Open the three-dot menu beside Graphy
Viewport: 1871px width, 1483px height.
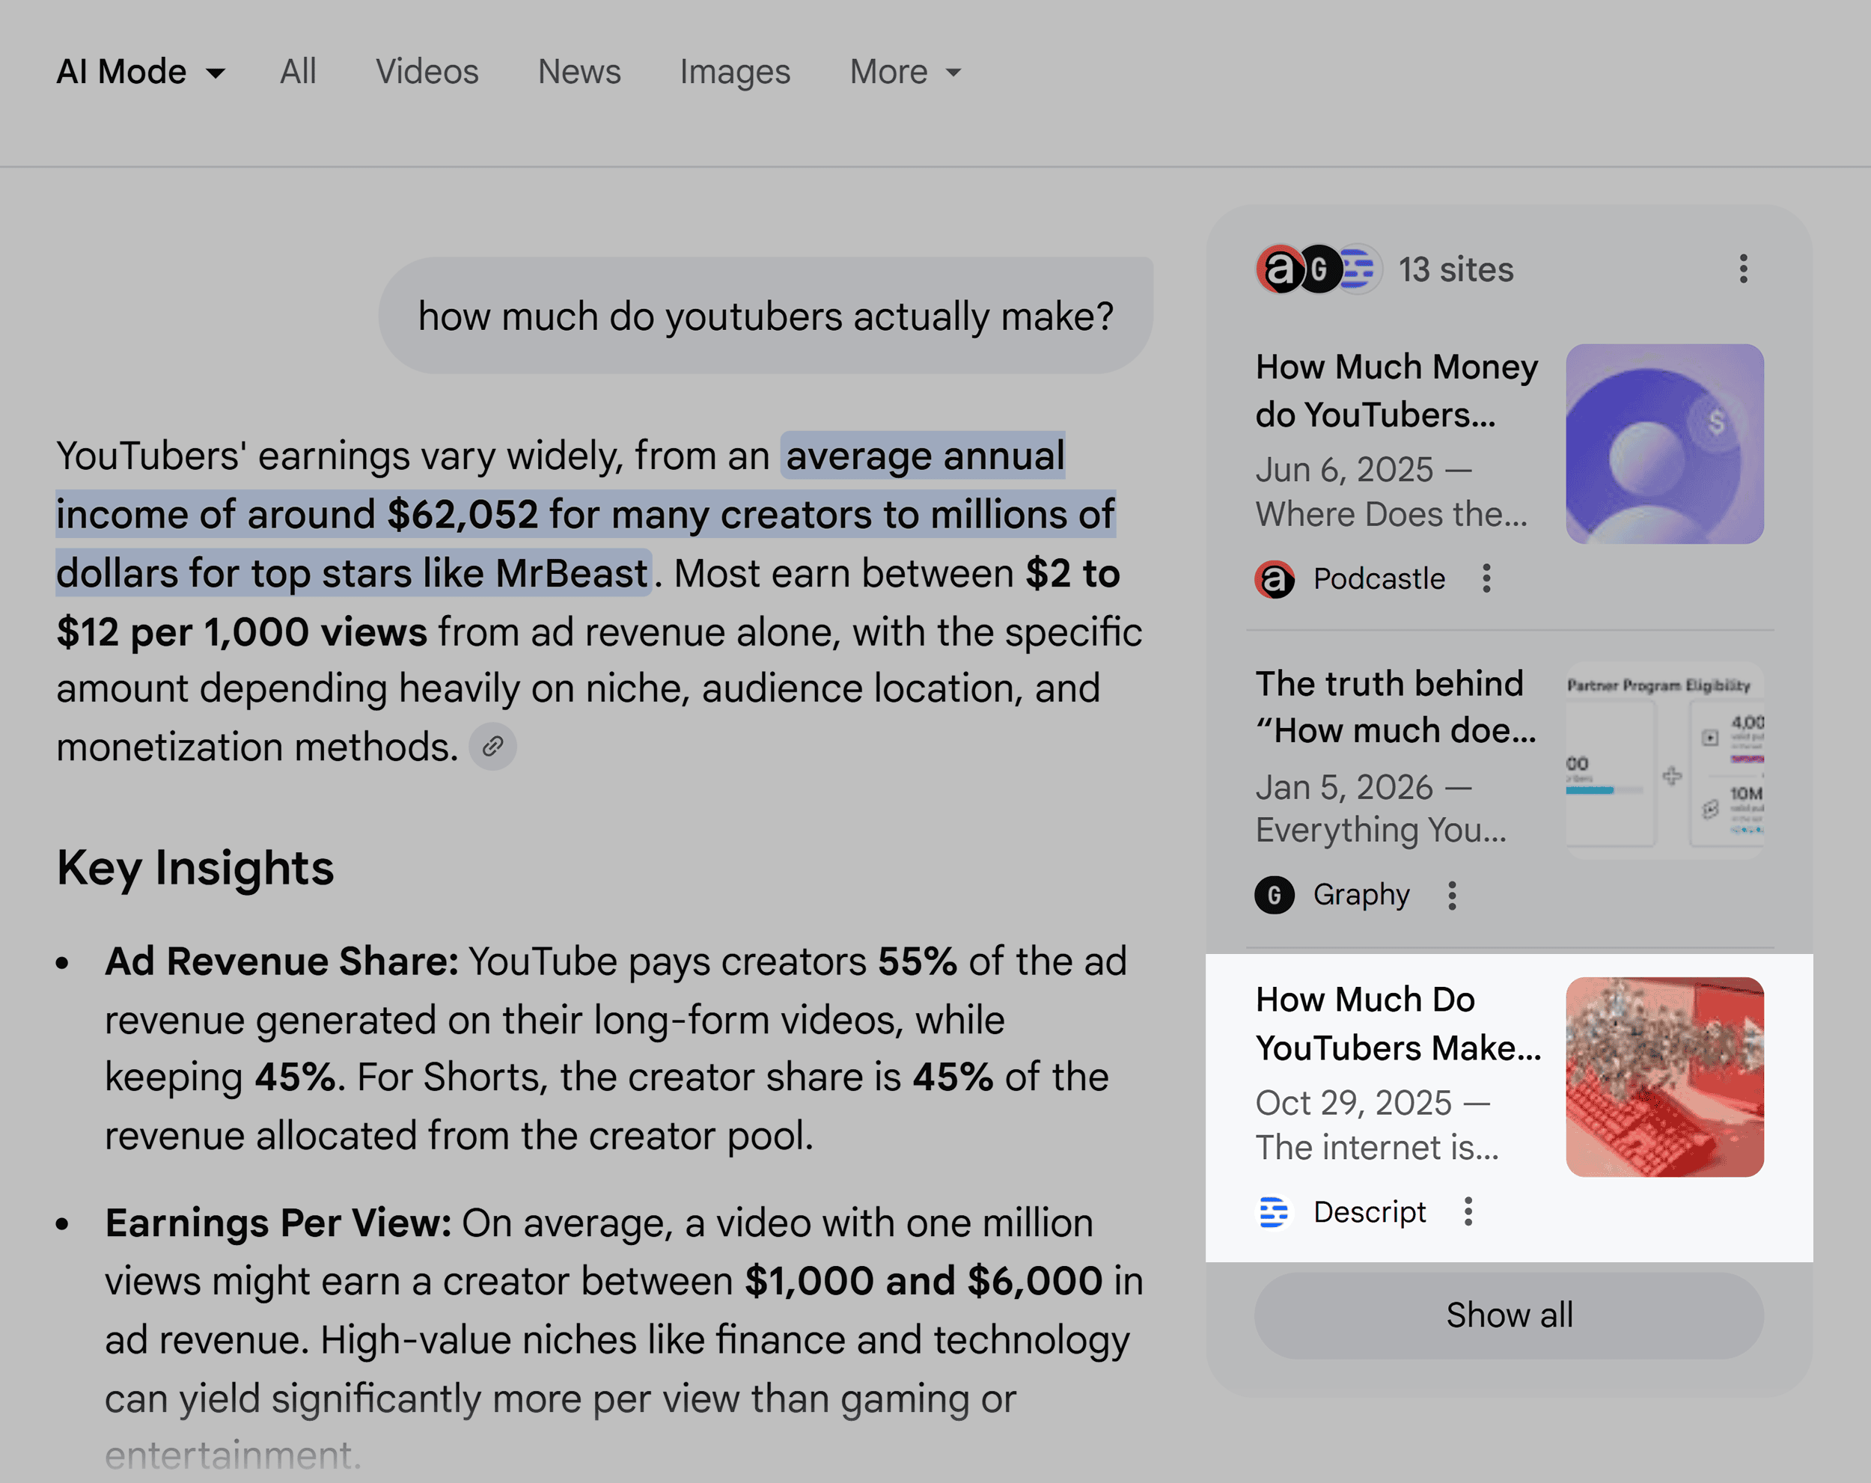[1452, 896]
